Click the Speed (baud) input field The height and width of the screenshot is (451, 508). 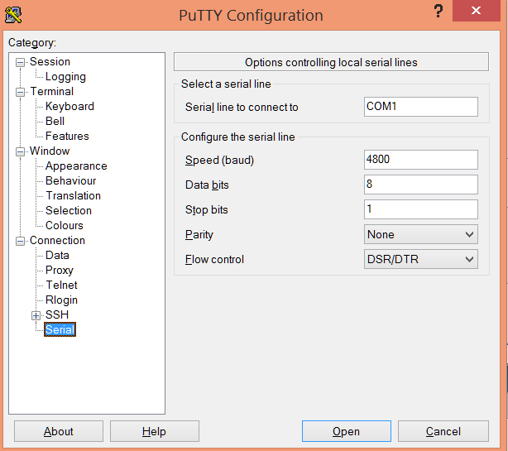pyautogui.click(x=421, y=160)
